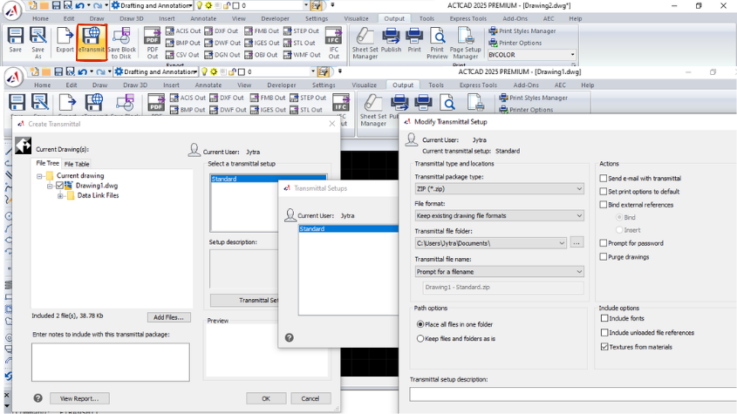Uncheck Textures from materials
Screen dimensions: 737x414
(x=604, y=347)
